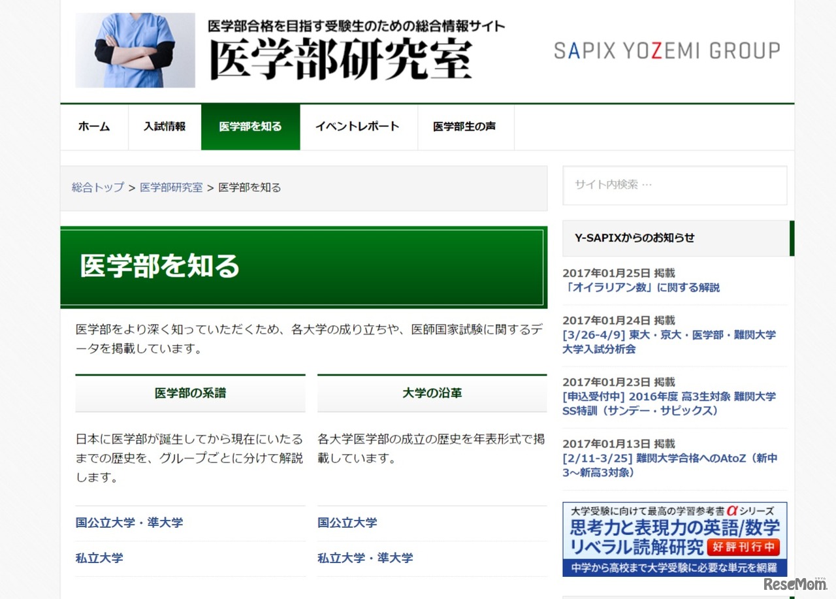Open 国公立大学・準大学 under 医学部の系譜

[x=129, y=523]
